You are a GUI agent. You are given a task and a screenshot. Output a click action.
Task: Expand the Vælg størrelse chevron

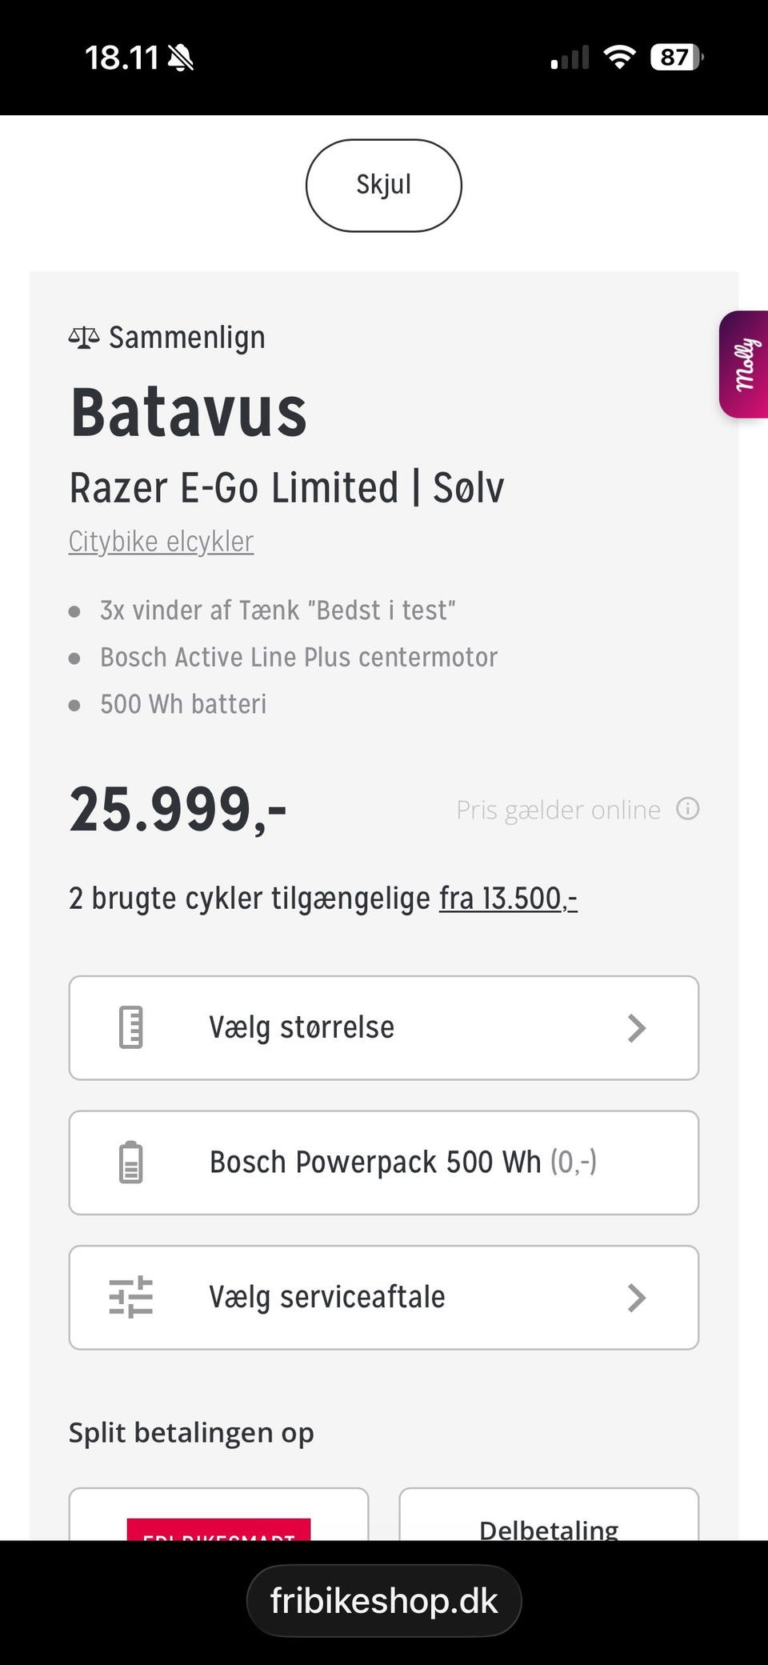tap(636, 1028)
